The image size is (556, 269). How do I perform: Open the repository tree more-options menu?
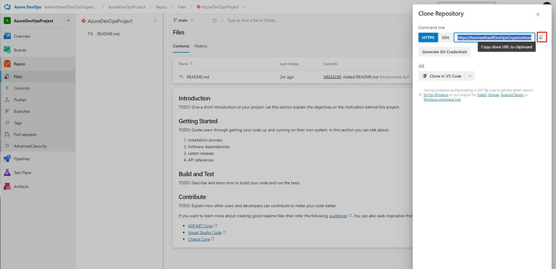155,21
